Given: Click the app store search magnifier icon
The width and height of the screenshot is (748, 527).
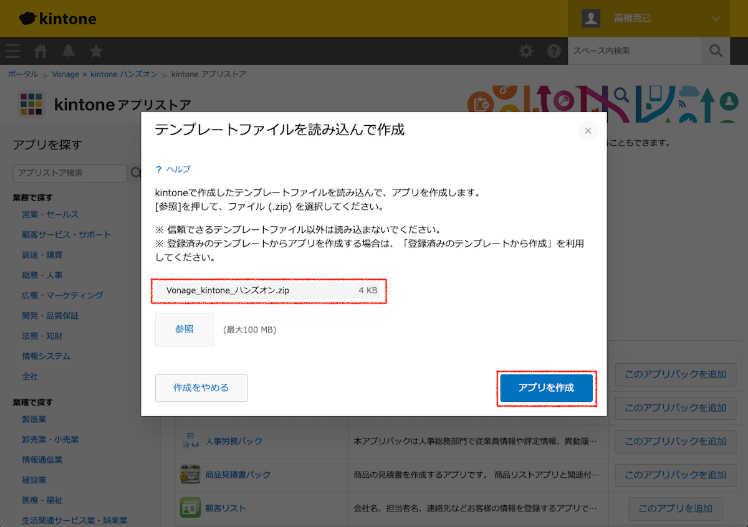Looking at the screenshot, I should coord(135,173).
